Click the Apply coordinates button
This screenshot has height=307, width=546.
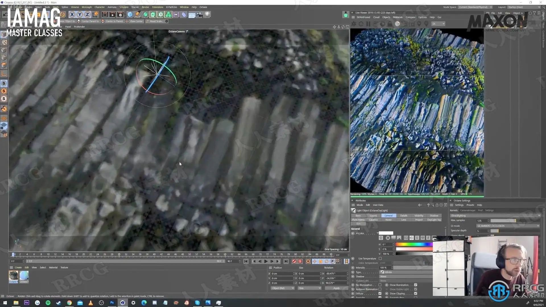coord(336,288)
